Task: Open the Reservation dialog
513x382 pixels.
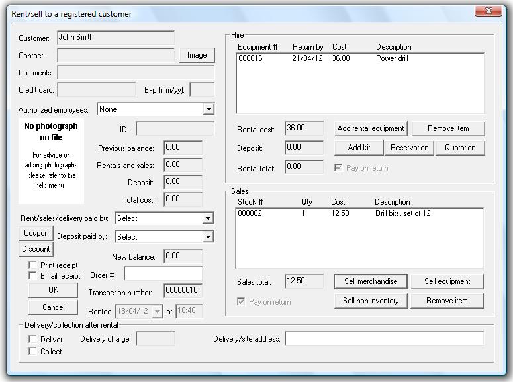Action: (409, 148)
